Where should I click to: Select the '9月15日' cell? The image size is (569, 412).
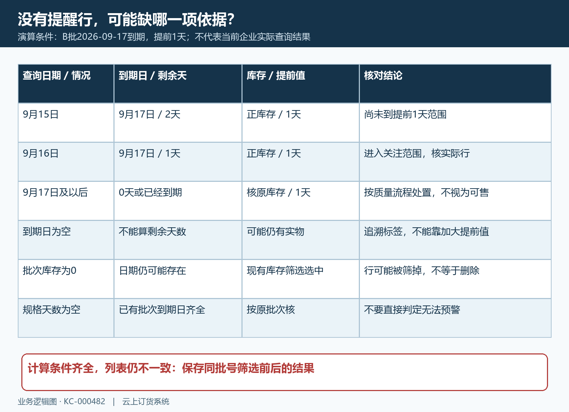click(x=66, y=123)
